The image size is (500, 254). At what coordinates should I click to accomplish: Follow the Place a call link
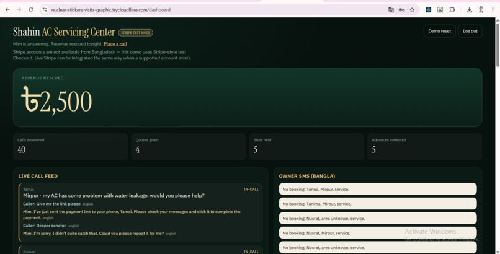tap(115, 44)
